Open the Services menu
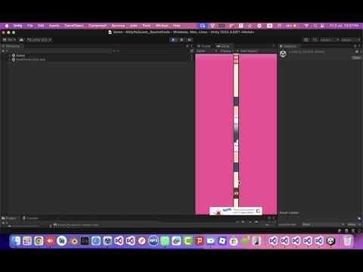The width and height of the screenshot is (363, 272). click(118, 26)
